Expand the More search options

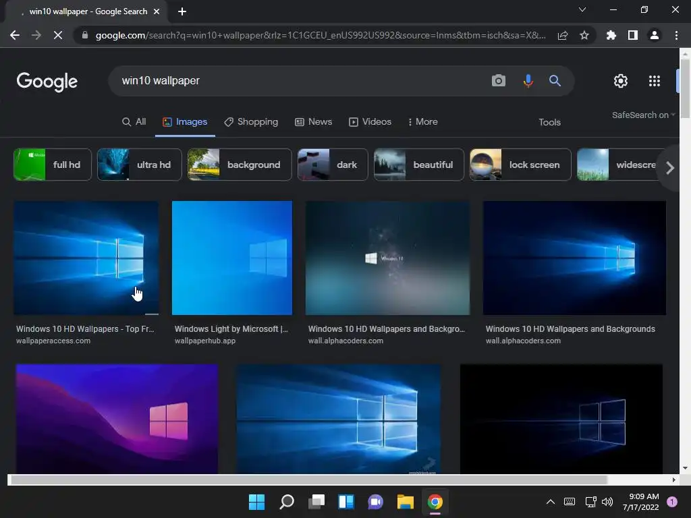tap(423, 121)
